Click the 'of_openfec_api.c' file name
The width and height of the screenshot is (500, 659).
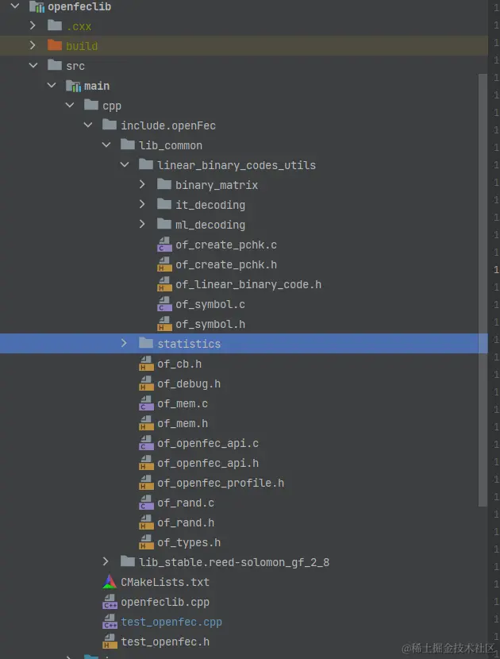tap(208, 443)
